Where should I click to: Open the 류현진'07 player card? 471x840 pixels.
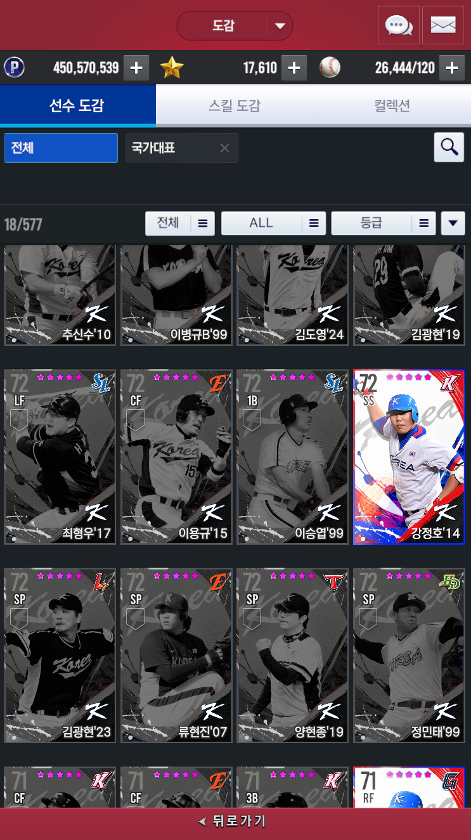(176, 655)
